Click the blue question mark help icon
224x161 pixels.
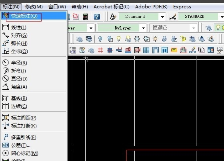pyautogui.click(x=97, y=17)
